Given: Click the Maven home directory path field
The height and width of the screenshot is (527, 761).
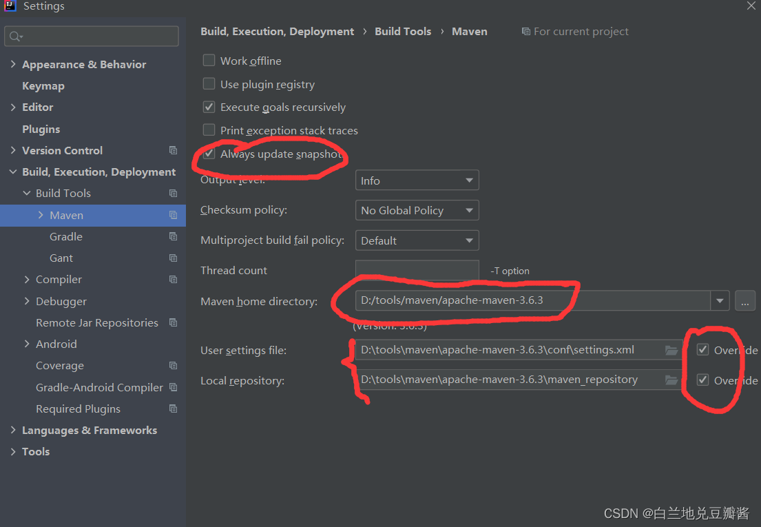Looking at the screenshot, I should 533,301.
